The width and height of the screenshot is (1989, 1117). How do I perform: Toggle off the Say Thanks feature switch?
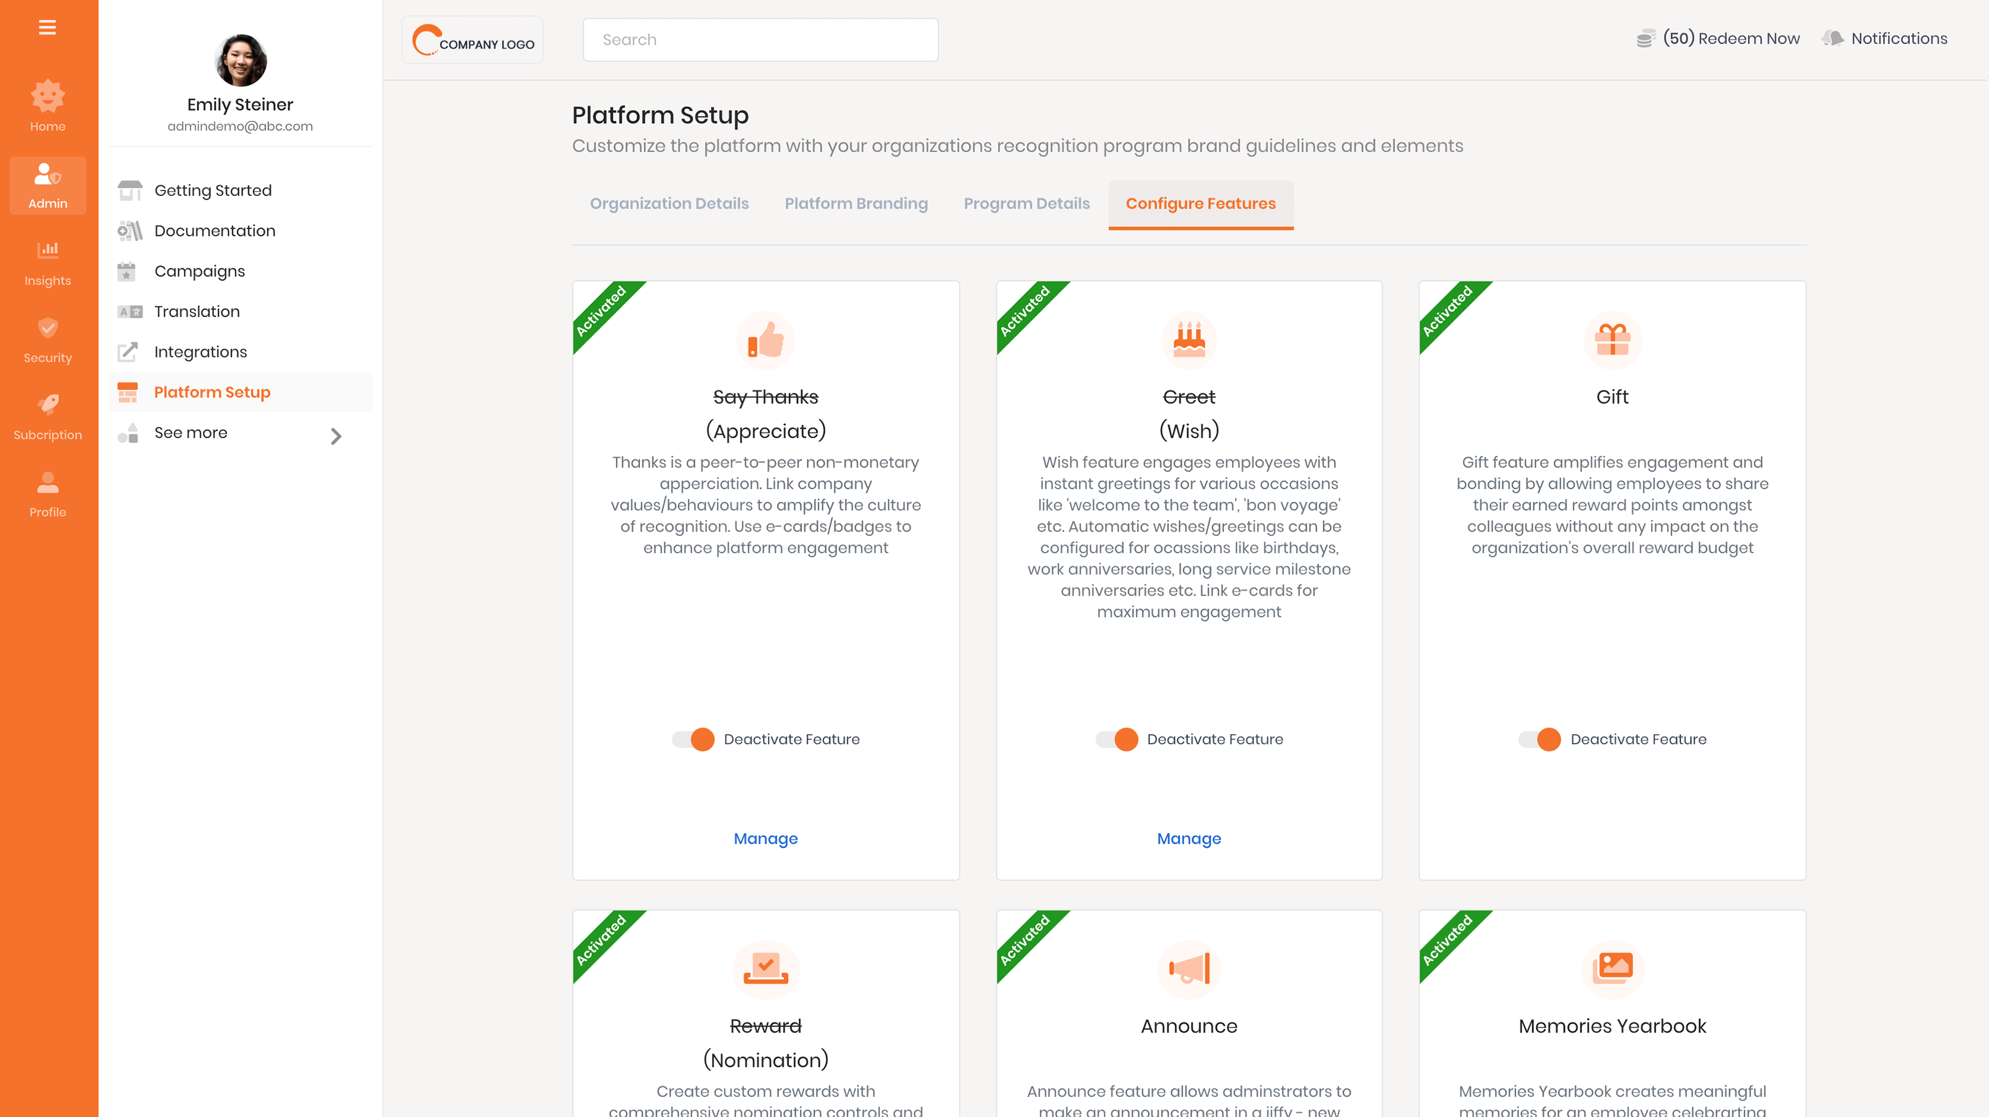[x=693, y=740]
